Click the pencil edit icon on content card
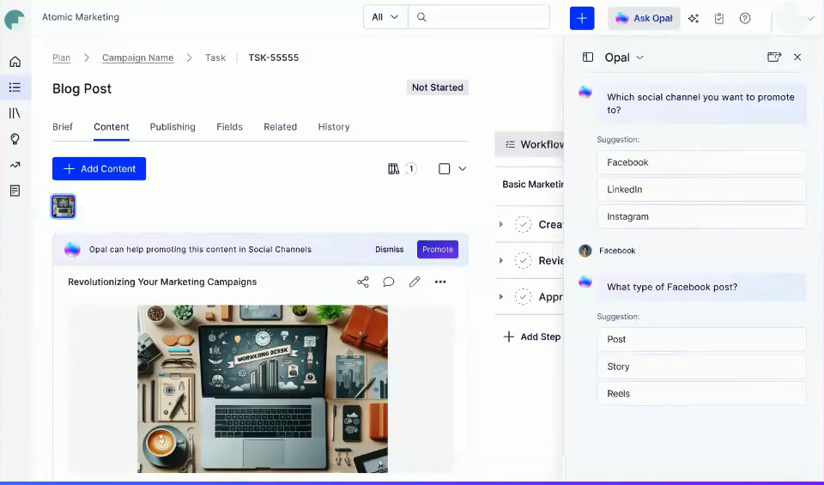Viewport: 824px width, 485px height. point(415,282)
